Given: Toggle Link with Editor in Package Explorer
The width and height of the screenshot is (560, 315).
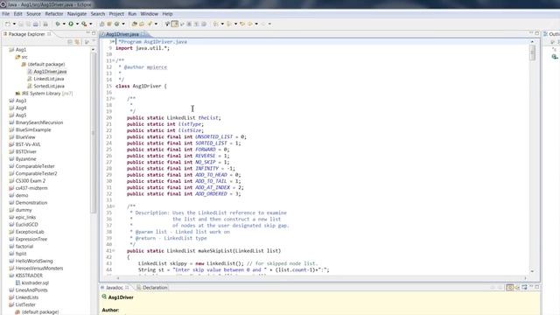Looking at the screenshot, I should click(x=77, y=42).
